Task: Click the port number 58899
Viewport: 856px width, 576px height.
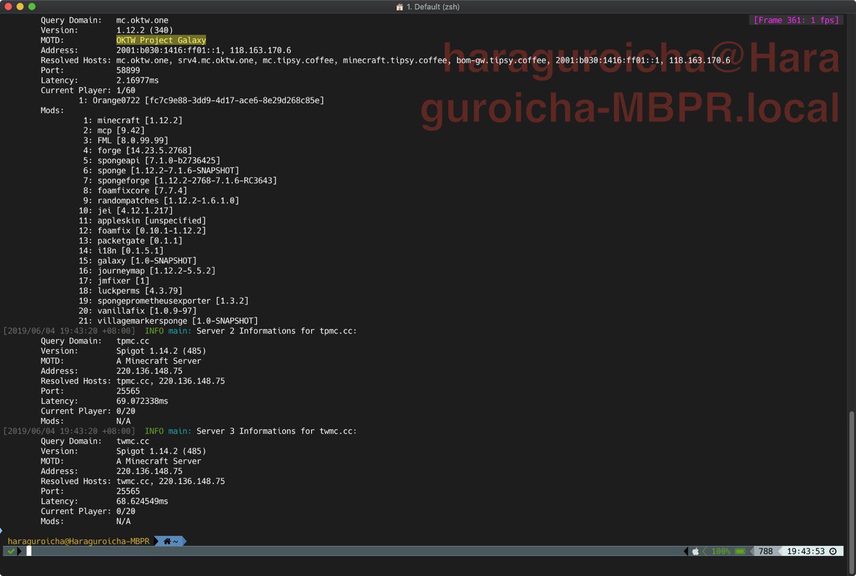Action: pos(128,70)
